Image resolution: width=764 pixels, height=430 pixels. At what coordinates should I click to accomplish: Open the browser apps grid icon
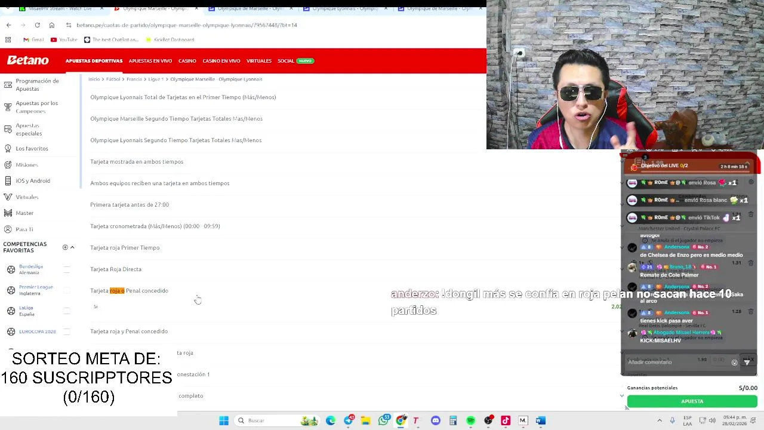click(8, 39)
